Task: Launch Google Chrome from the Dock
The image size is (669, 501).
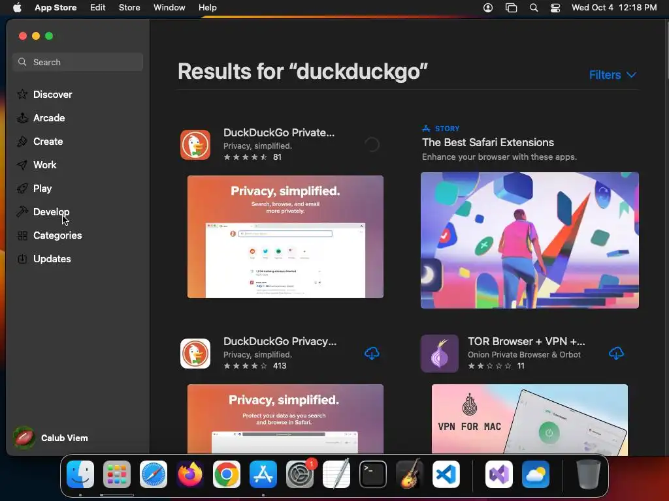Action: tap(227, 474)
